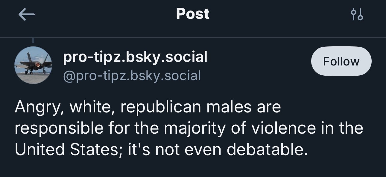Open the bold pro-tipz.bsky.social display name
The width and height of the screenshot is (386, 177).
point(135,57)
